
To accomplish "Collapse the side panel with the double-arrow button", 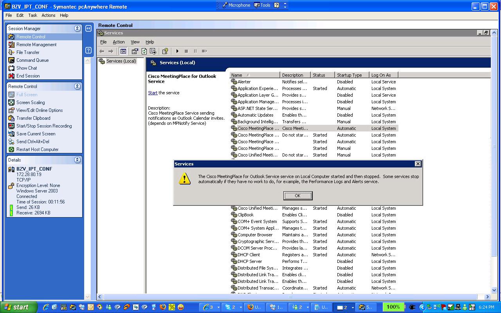I will pos(88,29).
